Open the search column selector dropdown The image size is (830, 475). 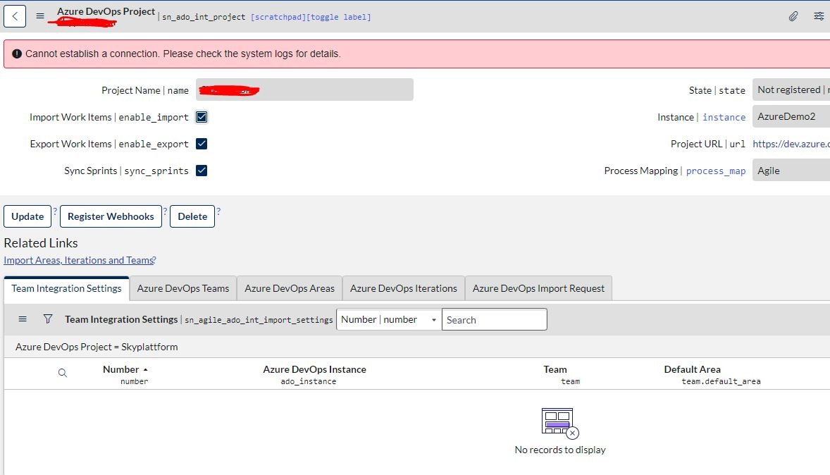(433, 319)
